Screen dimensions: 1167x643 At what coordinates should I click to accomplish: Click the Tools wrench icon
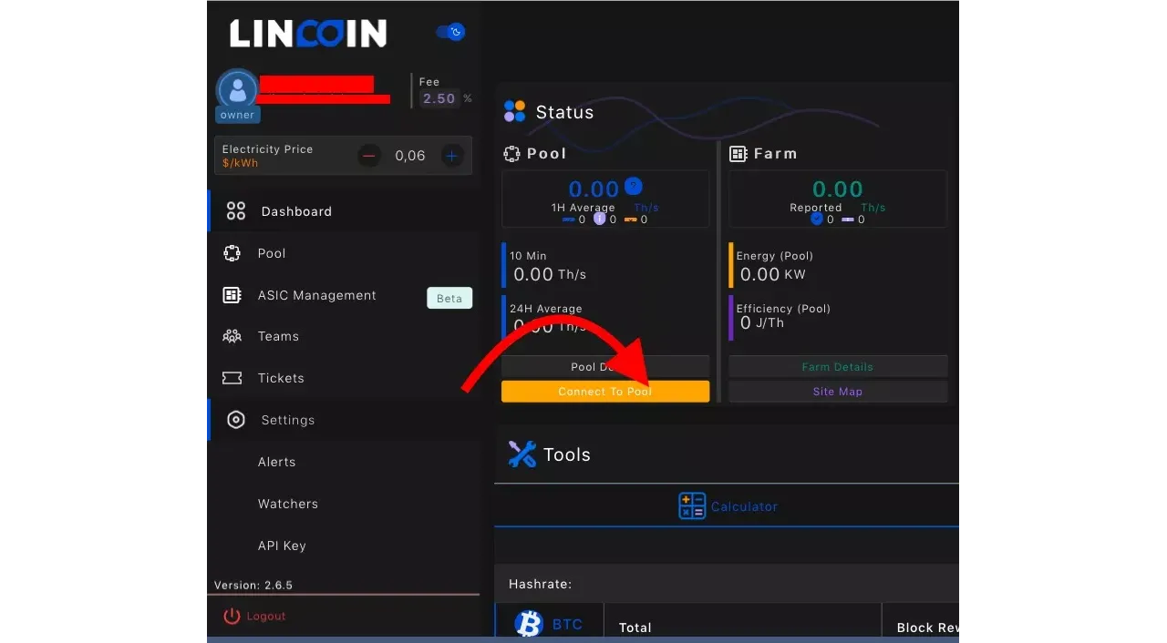[522, 454]
